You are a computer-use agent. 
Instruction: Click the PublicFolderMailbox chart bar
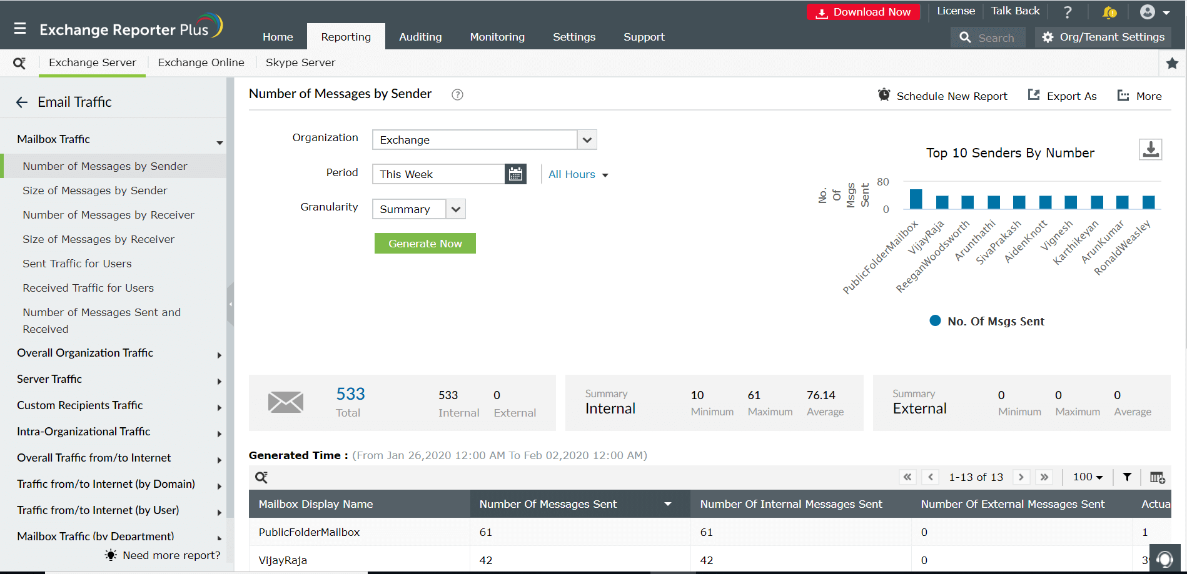[x=916, y=199]
